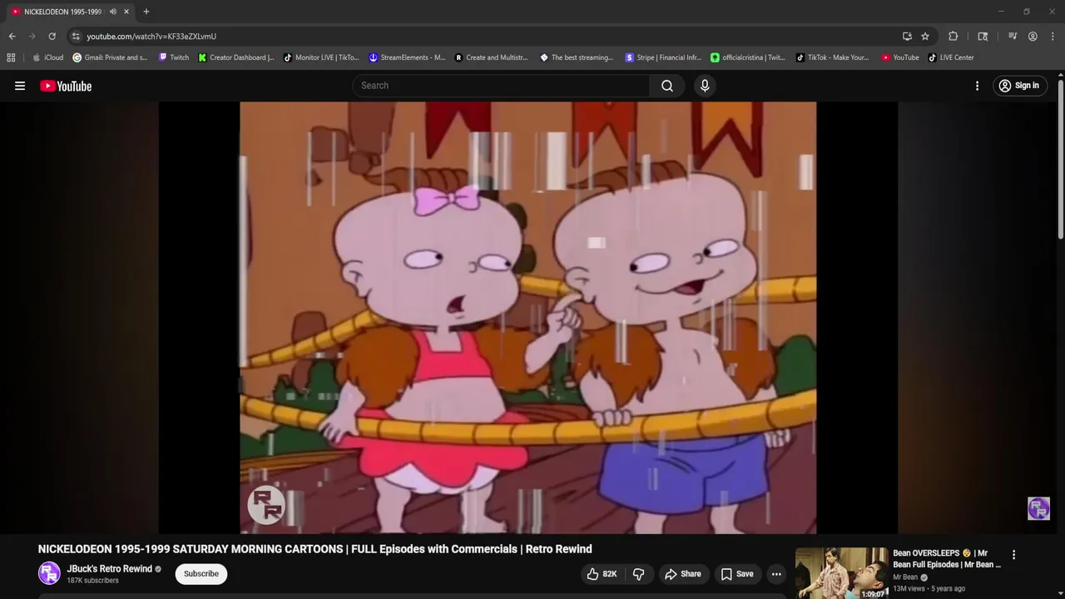The height and width of the screenshot is (599, 1065).
Task: Open the iCloud bookmark
Action: [x=48, y=57]
